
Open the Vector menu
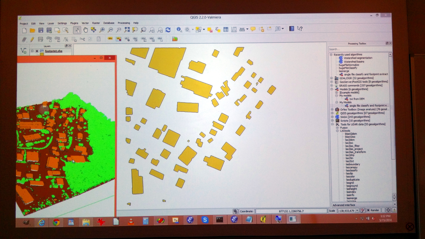pos(85,23)
